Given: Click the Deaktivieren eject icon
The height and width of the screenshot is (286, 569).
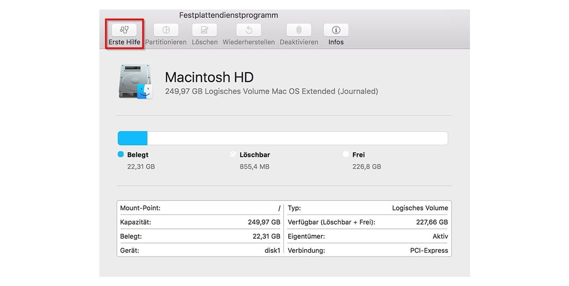Looking at the screenshot, I should coord(299,30).
